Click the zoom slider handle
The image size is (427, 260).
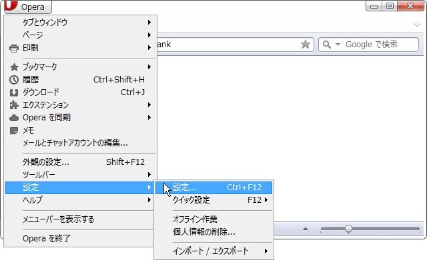click(348, 229)
